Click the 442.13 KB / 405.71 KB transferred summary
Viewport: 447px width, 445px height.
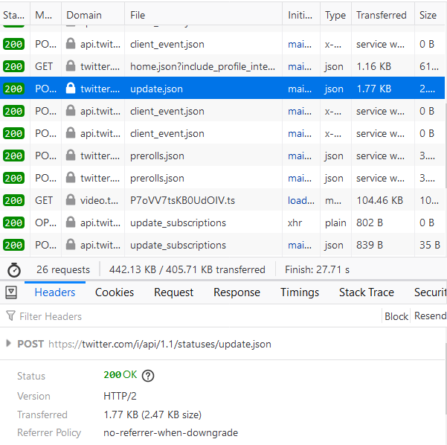pos(187,269)
